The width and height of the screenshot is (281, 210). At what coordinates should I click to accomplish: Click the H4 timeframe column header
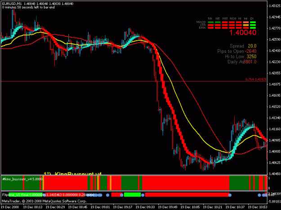coord(245,18)
